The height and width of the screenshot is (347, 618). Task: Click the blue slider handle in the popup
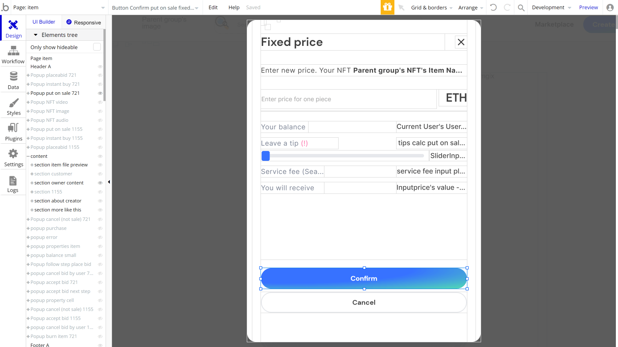[x=265, y=156]
